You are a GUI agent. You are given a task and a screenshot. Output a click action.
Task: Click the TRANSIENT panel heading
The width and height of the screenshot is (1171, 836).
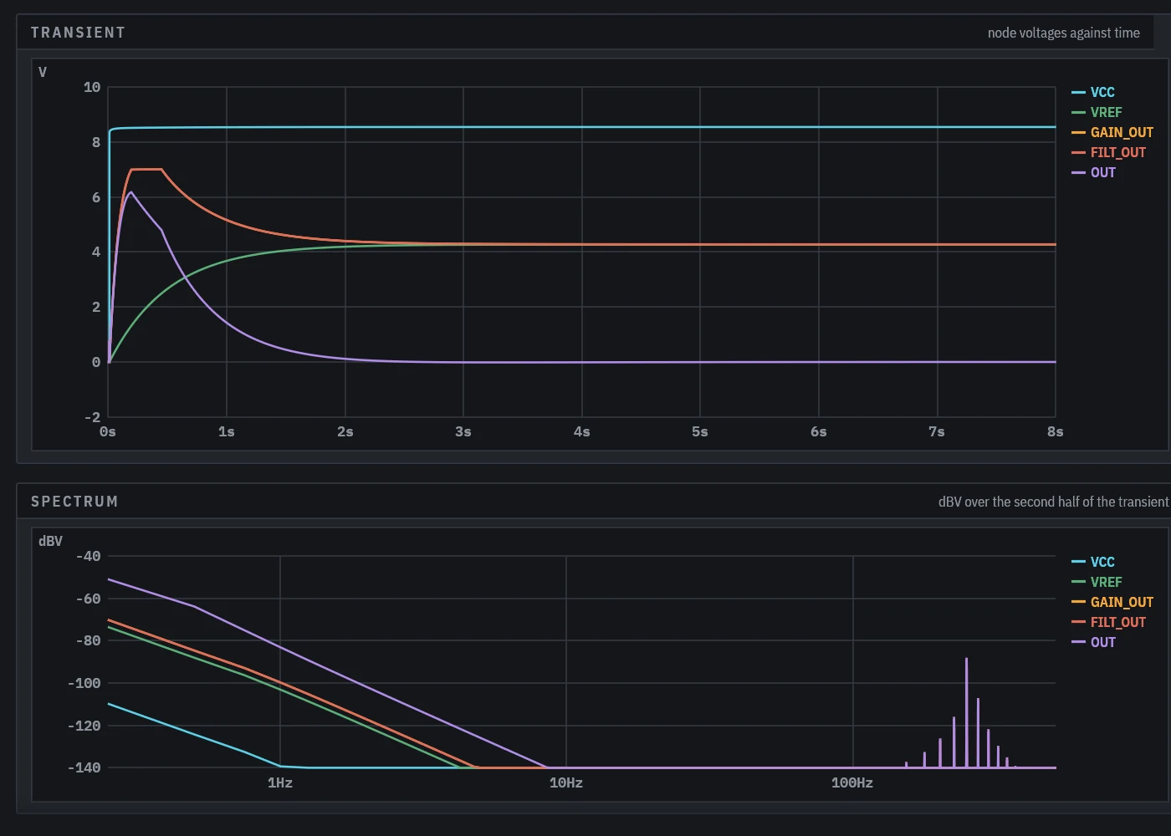78,33
